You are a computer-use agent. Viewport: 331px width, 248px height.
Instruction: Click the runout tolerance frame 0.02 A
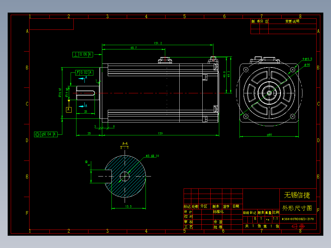tap(84, 72)
